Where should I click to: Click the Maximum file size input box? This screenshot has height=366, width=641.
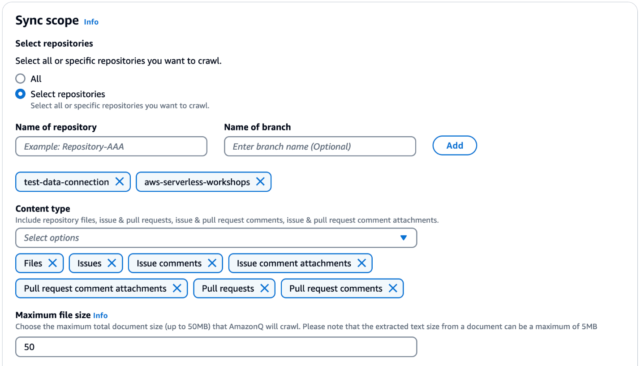tap(216, 347)
